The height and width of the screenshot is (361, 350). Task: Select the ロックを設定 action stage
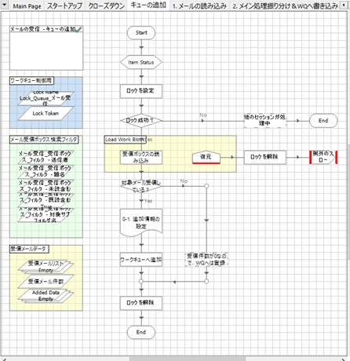click(141, 91)
